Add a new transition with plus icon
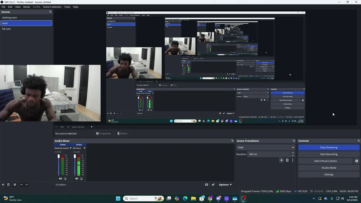The height and width of the screenshot is (203, 361). [281, 160]
